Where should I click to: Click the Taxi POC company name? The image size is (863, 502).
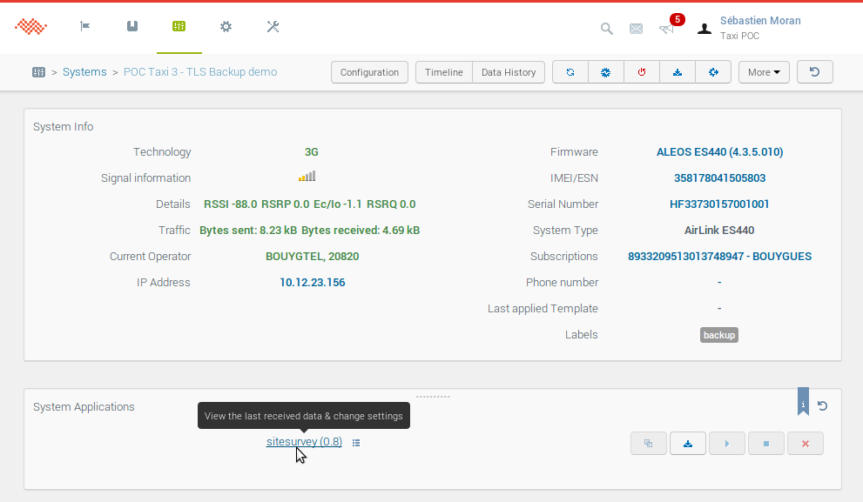pyautogui.click(x=739, y=36)
